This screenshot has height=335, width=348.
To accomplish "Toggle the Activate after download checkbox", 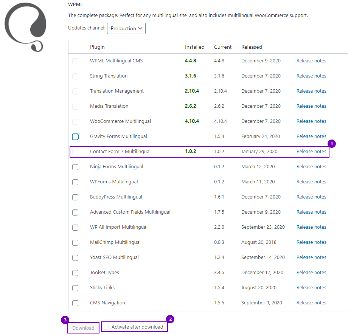I will click(106, 327).
